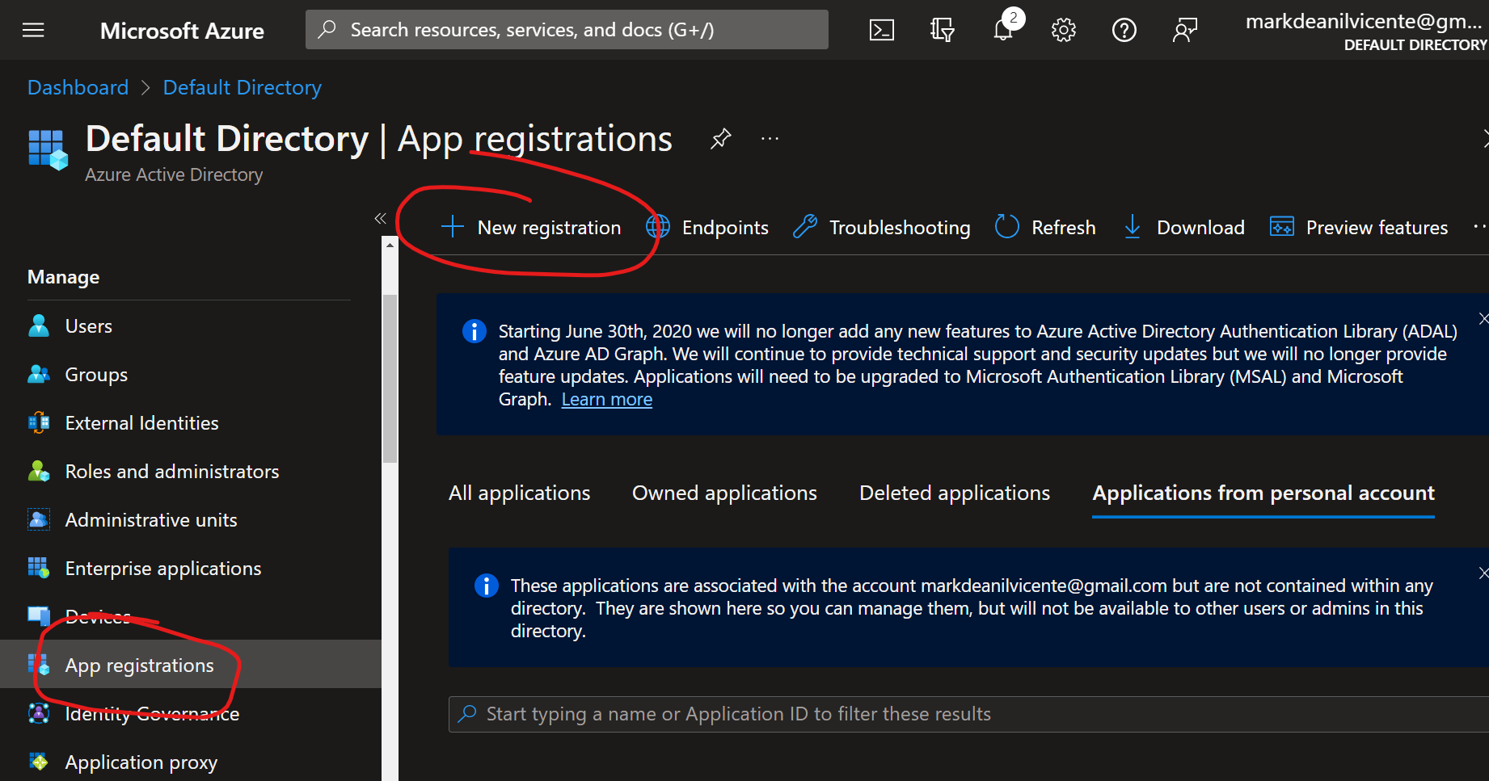Open Cloud Shell from the header
1489x781 pixels.
[x=881, y=31]
